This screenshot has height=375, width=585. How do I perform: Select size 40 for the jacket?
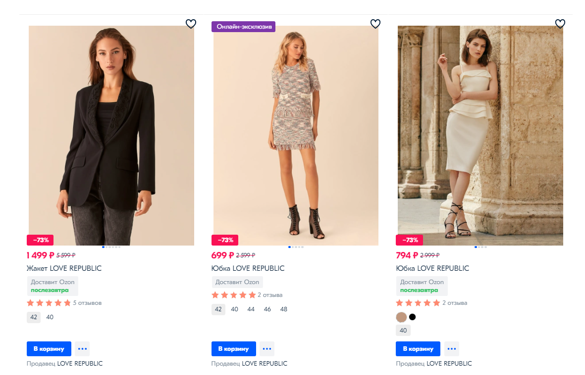pyautogui.click(x=50, y=317)
